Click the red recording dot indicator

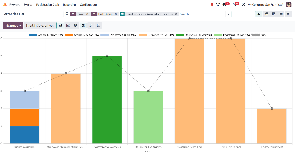(x=212, y=5)
